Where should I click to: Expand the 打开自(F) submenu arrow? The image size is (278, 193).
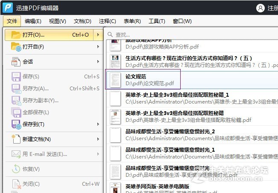[98, 47]
